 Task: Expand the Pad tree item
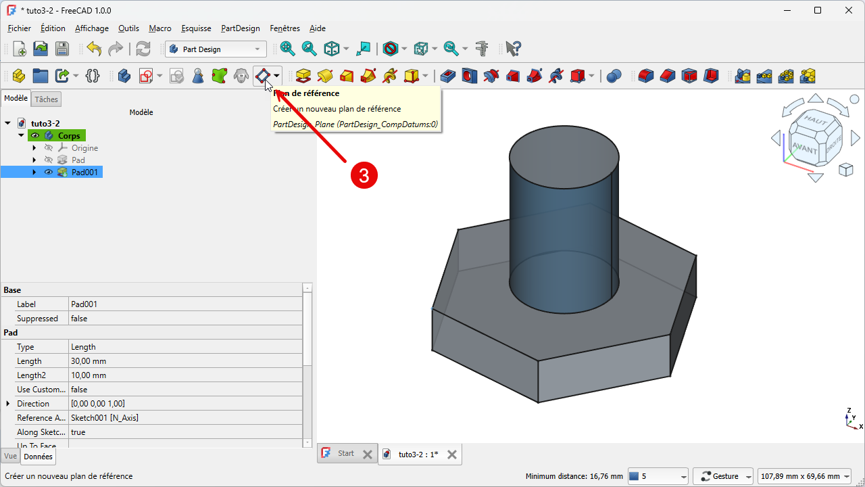34,160
